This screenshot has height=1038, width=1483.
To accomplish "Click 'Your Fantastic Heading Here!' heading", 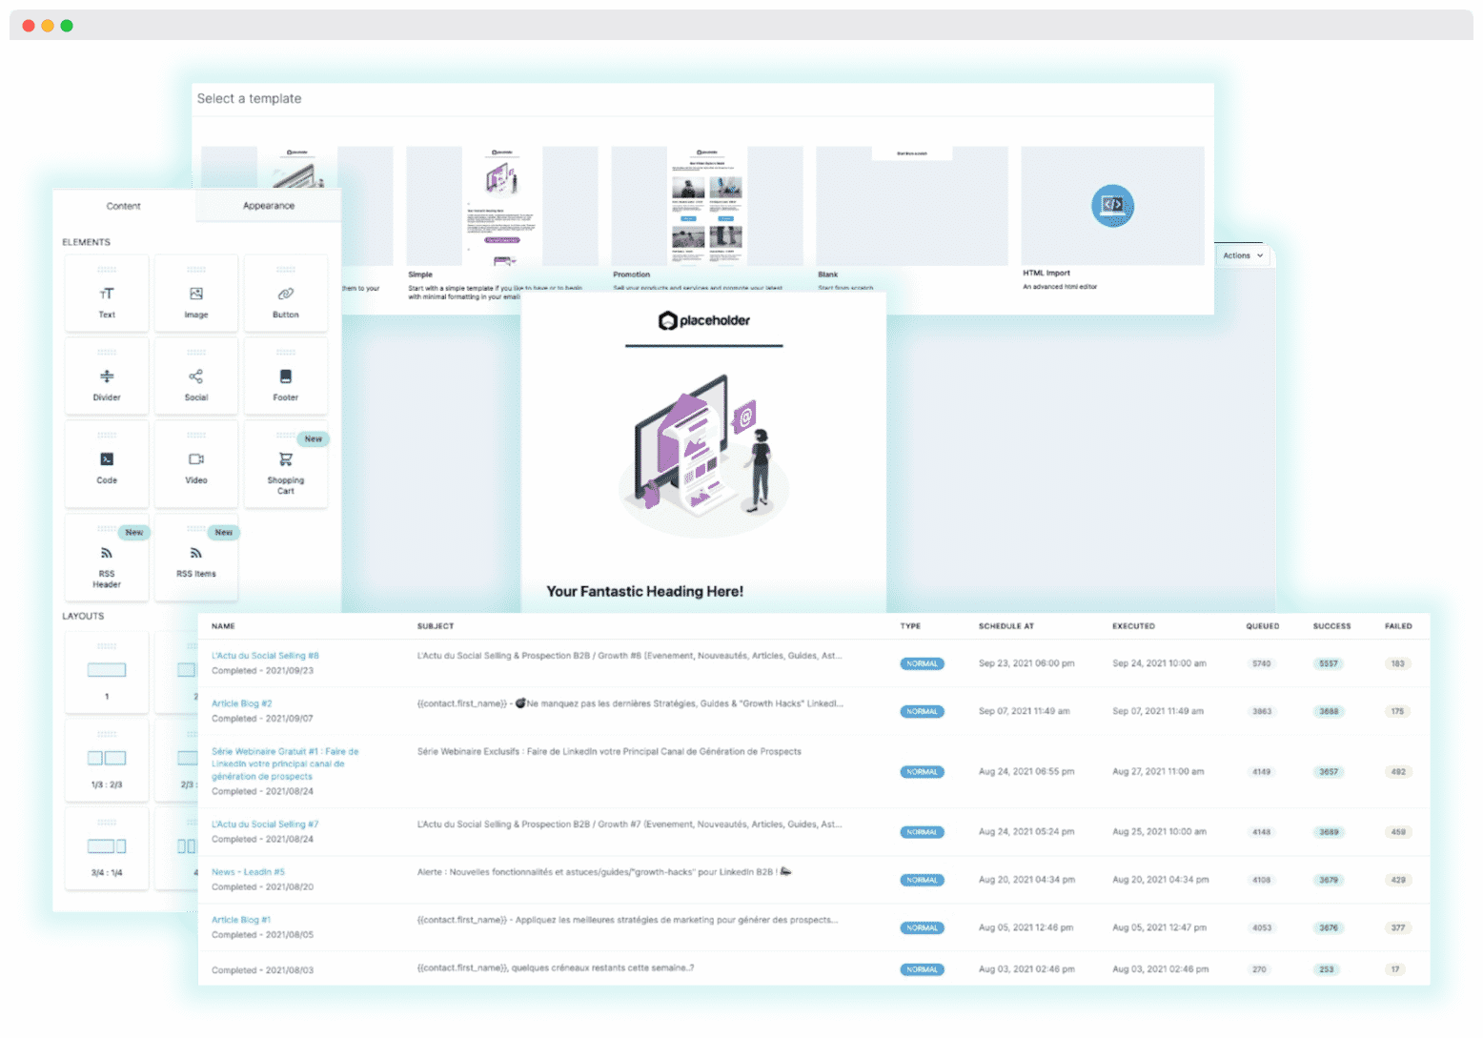I will 644,591.
